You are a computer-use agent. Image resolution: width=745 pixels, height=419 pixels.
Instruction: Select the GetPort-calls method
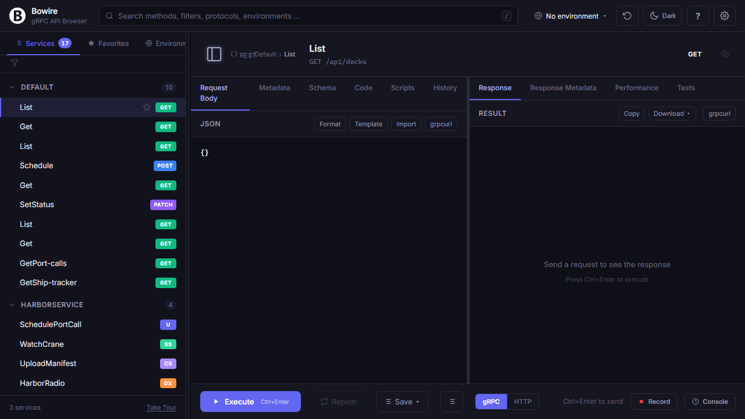(x=93, y=263)
